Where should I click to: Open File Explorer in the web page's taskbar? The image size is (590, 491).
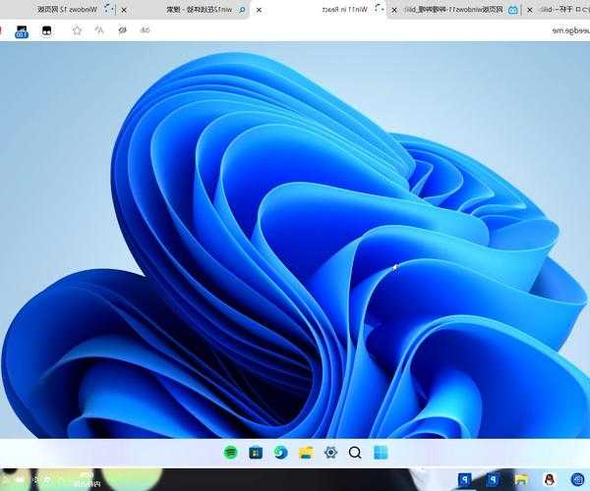(306, 453)
